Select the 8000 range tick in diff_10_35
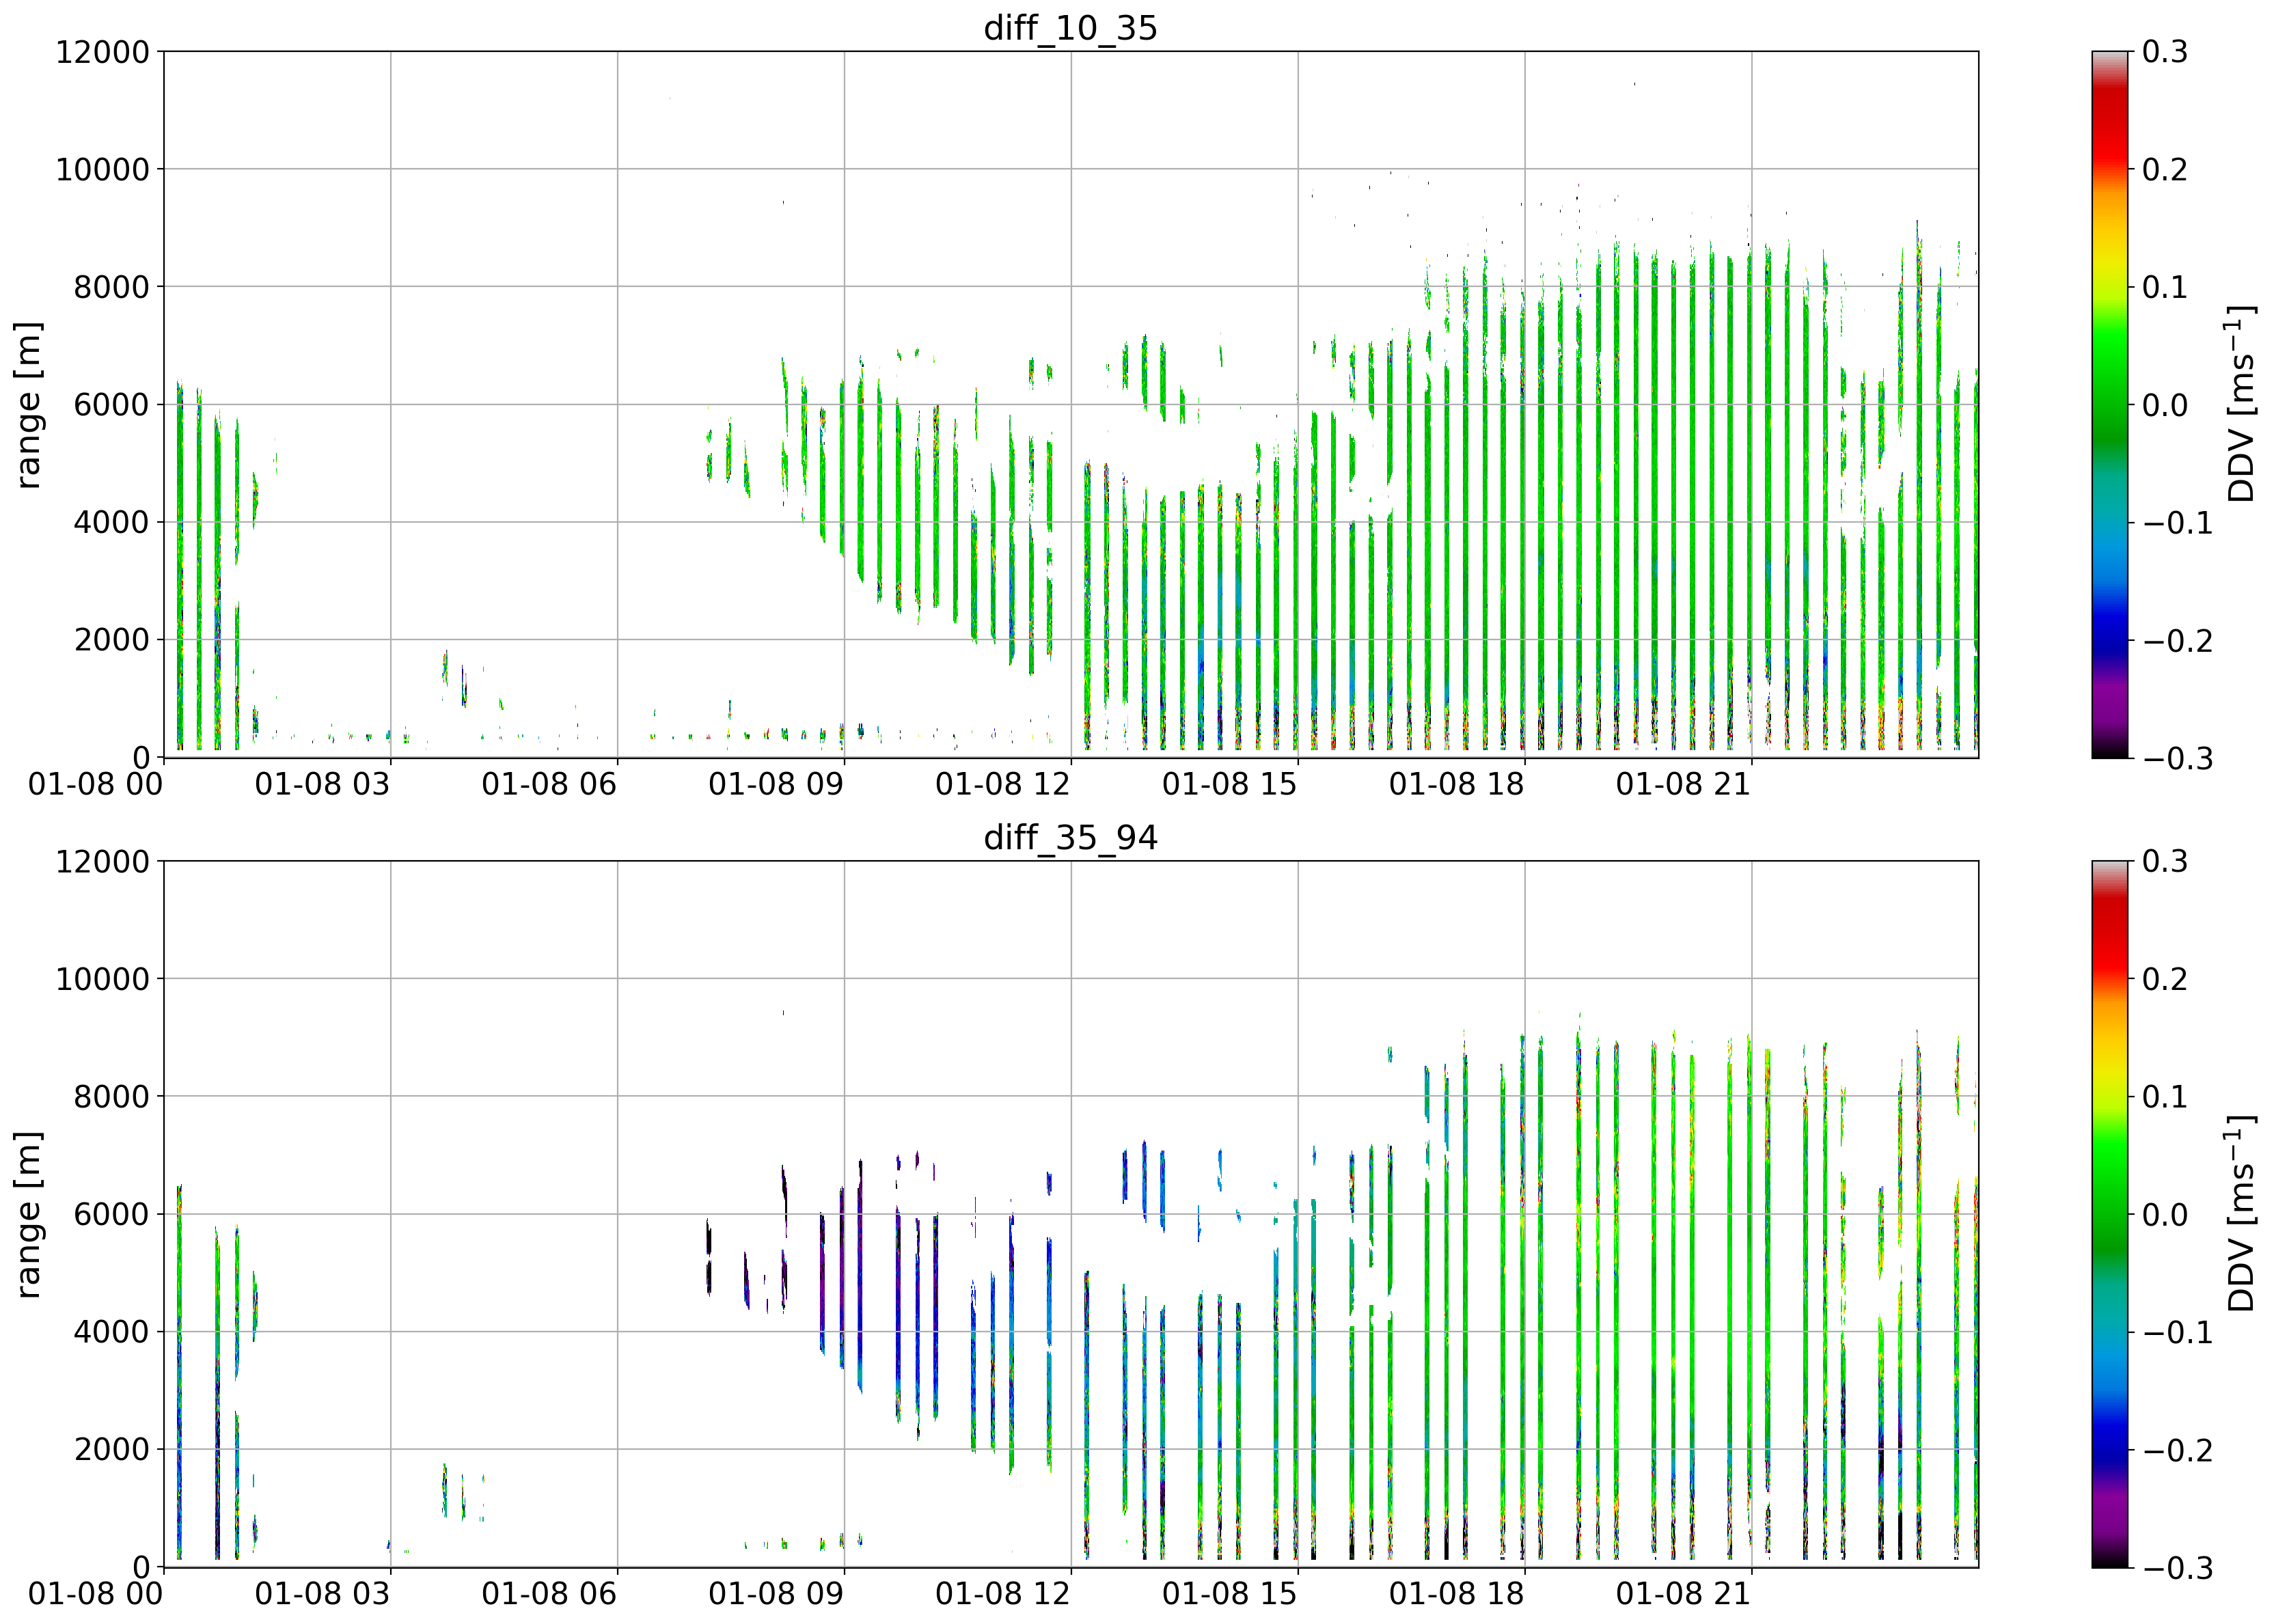The image size is (2274, 1624). (x=111, y=287)
